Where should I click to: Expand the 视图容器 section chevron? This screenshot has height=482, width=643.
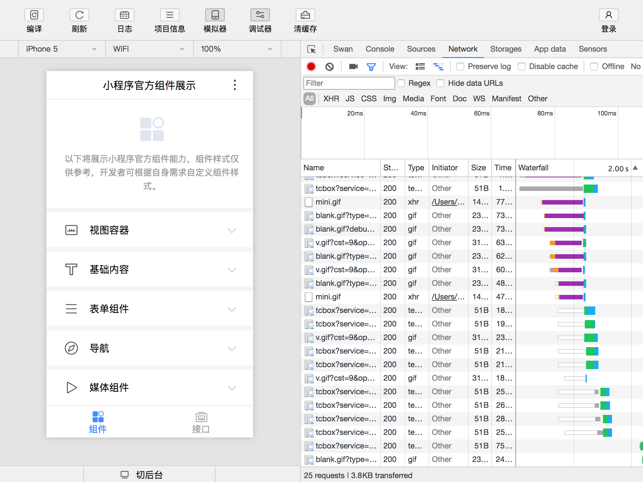click(x=232, y=230)
